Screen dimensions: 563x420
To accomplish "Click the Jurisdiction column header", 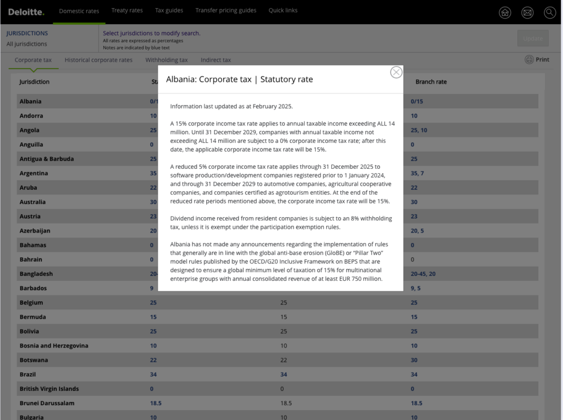I will (35, 82).
